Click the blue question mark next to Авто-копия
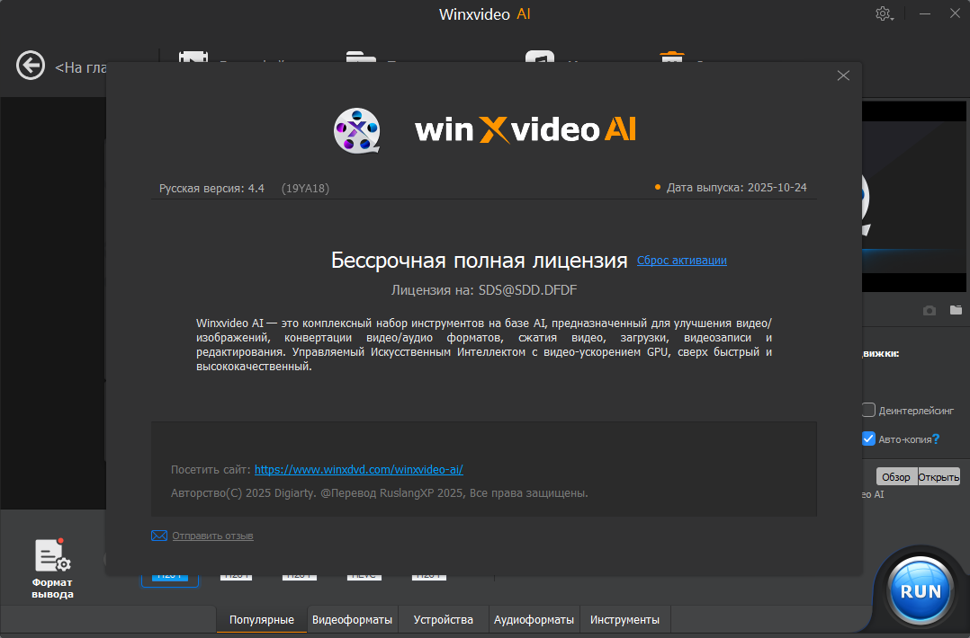Image resolution: width=970 pixels, height=638 pixels. 936,439
